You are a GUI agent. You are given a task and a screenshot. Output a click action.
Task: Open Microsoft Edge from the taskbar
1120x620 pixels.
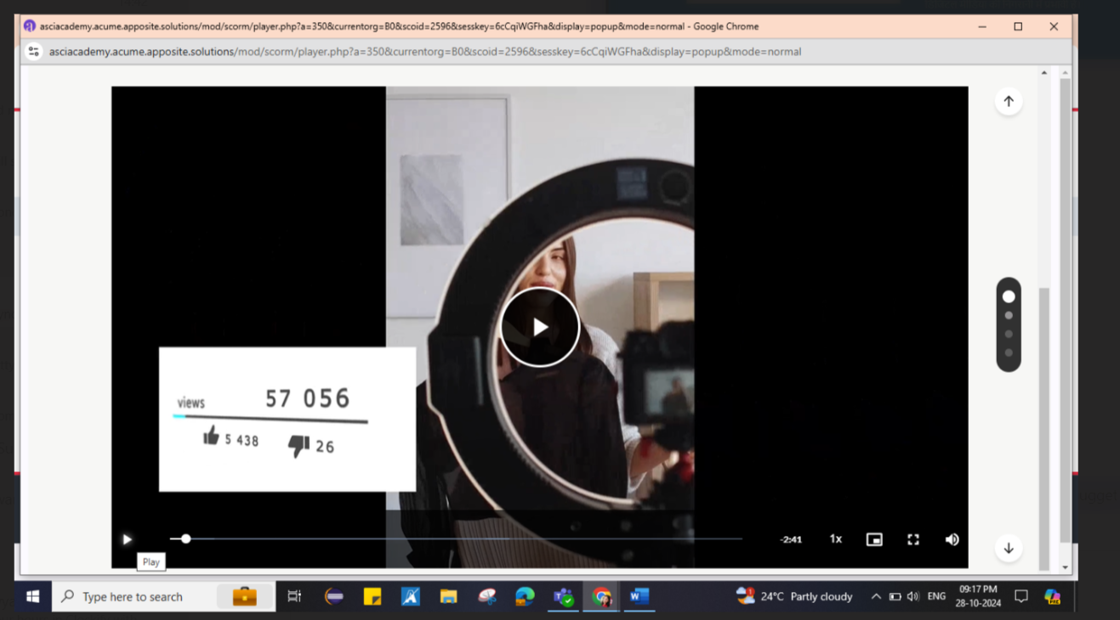(525, 596)
